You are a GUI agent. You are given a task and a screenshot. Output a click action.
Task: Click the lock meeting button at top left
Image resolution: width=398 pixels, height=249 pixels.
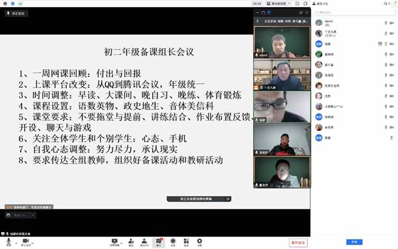pos(16,14)
